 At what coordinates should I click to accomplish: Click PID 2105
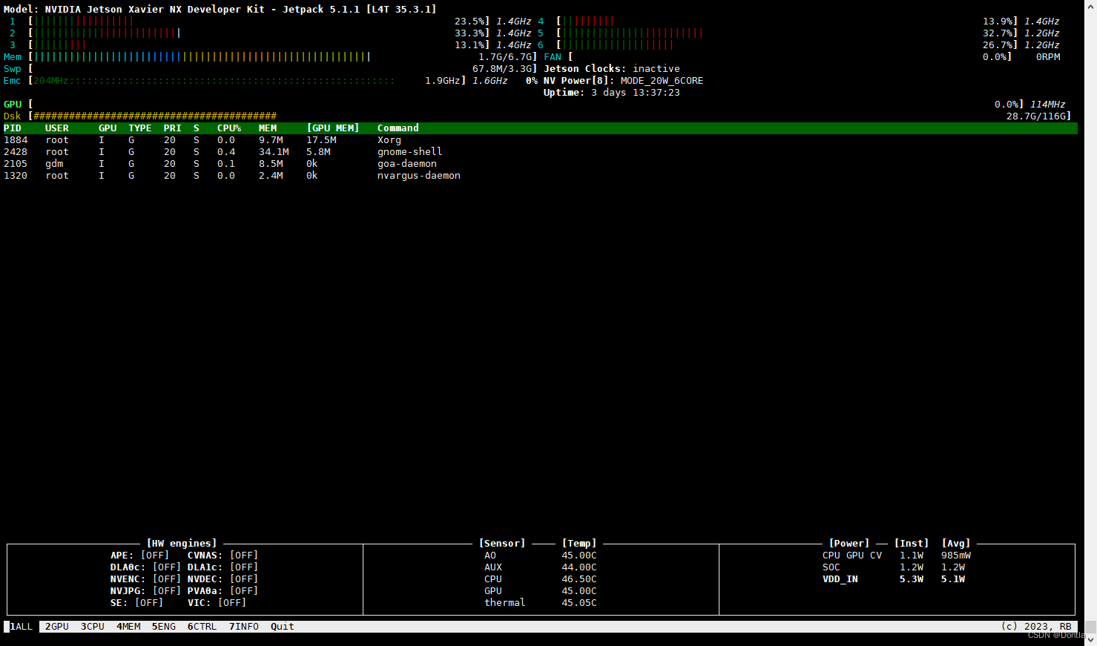tap(16, 164)
